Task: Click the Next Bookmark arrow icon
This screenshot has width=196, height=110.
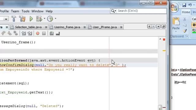Action: (x=9, y=33)
